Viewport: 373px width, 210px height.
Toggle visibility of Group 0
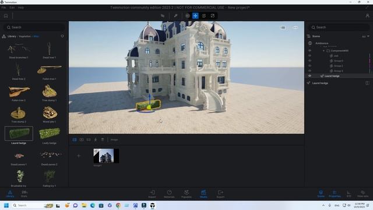click(x=309, y=61)
